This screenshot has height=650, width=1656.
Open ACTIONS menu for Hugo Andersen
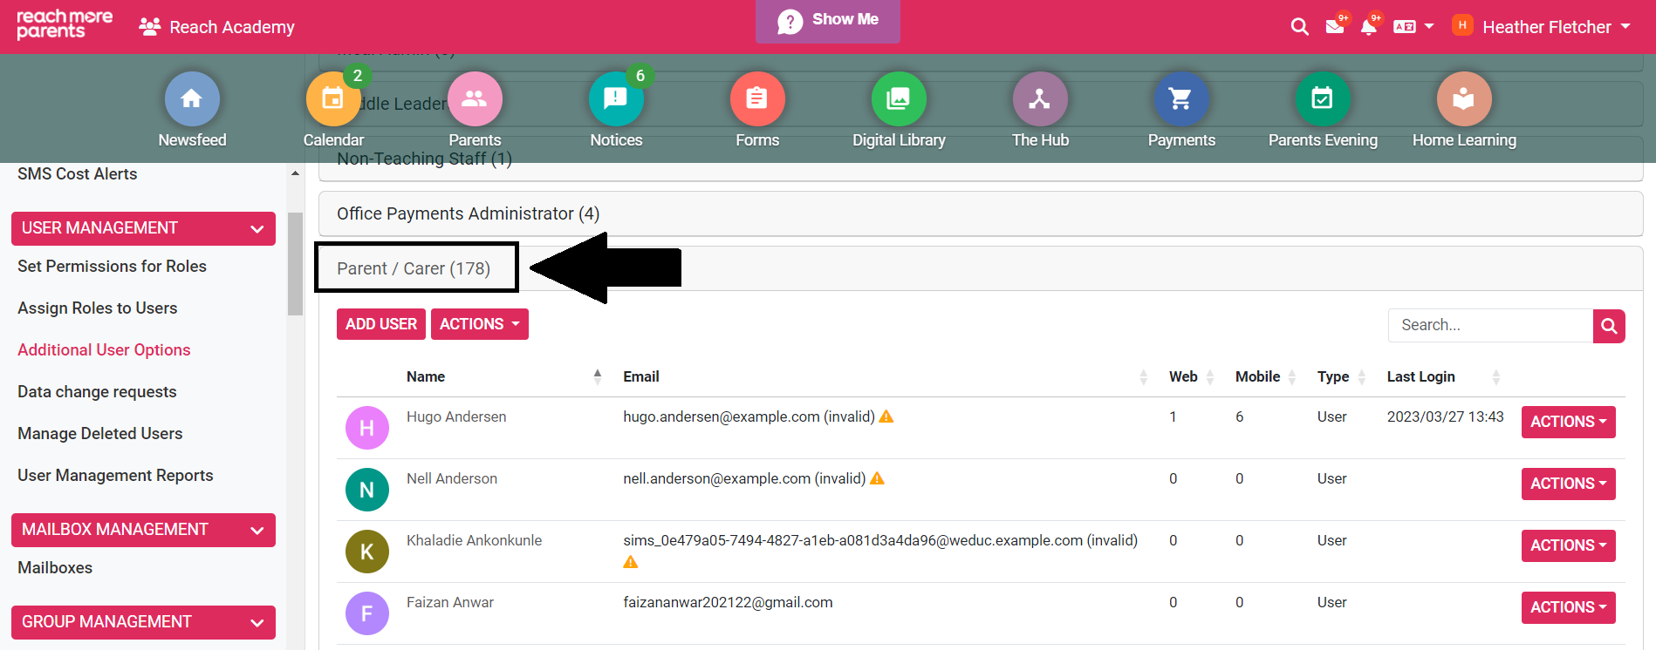1568,422
